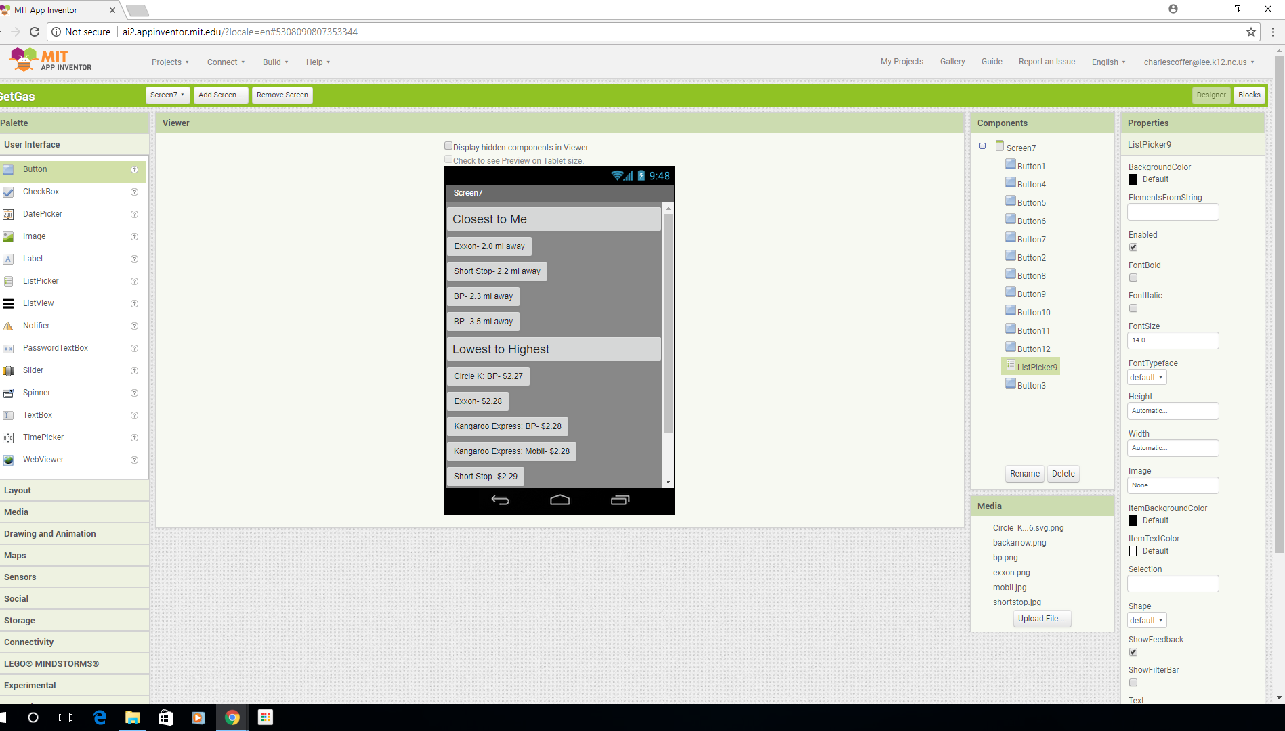
Task: Bookmark this page with the star icon
Action: point(1251,32)
